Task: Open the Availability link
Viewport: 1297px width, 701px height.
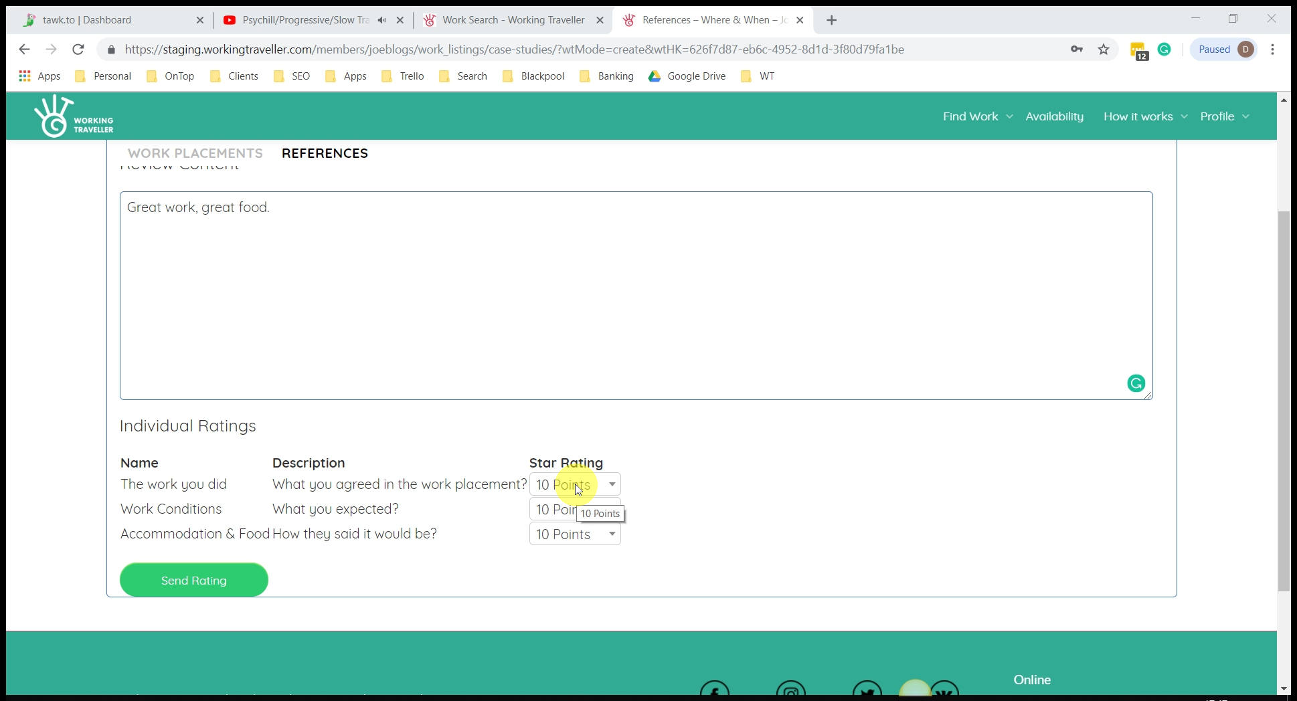Action: pos(1054,116)
